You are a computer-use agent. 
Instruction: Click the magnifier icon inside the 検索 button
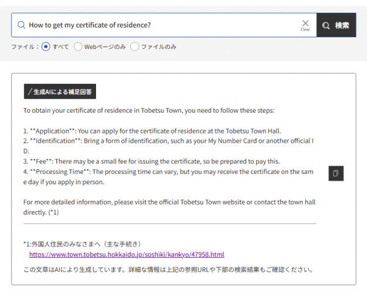click(x=326, y=25)
